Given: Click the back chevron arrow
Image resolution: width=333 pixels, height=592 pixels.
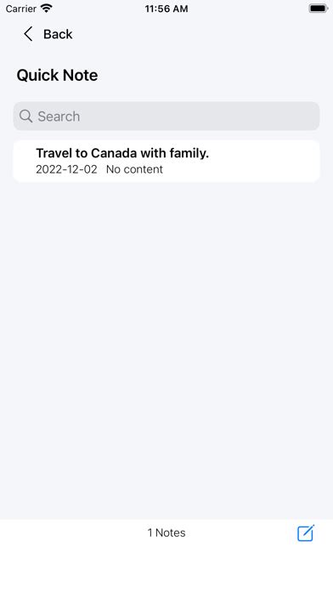Looking at the screenshot, I should (28, 34).
